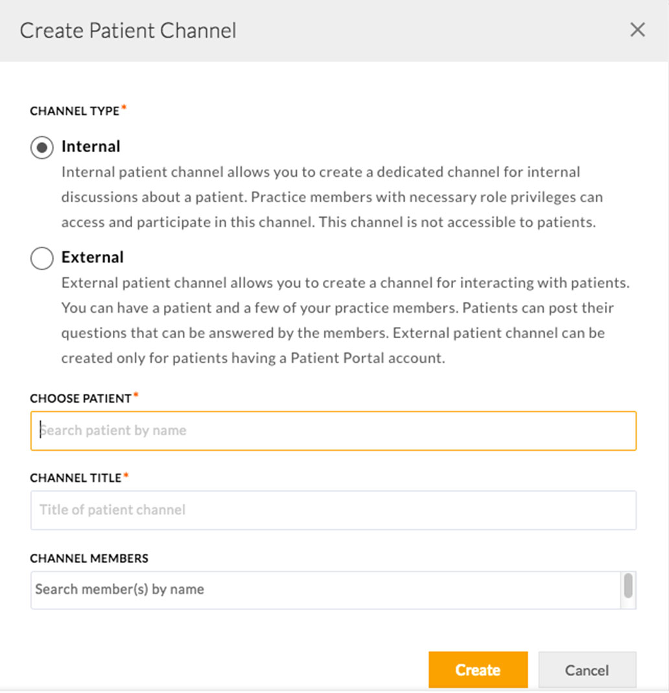Click the Create button
Viewport: 669px width, 693px height.
(478, 670)
